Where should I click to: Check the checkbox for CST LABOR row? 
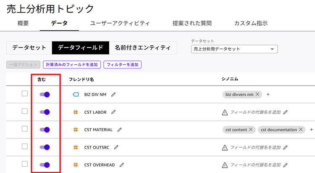(x=25, y=111)
